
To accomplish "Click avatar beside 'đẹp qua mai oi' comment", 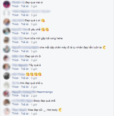I will [6, 4].
